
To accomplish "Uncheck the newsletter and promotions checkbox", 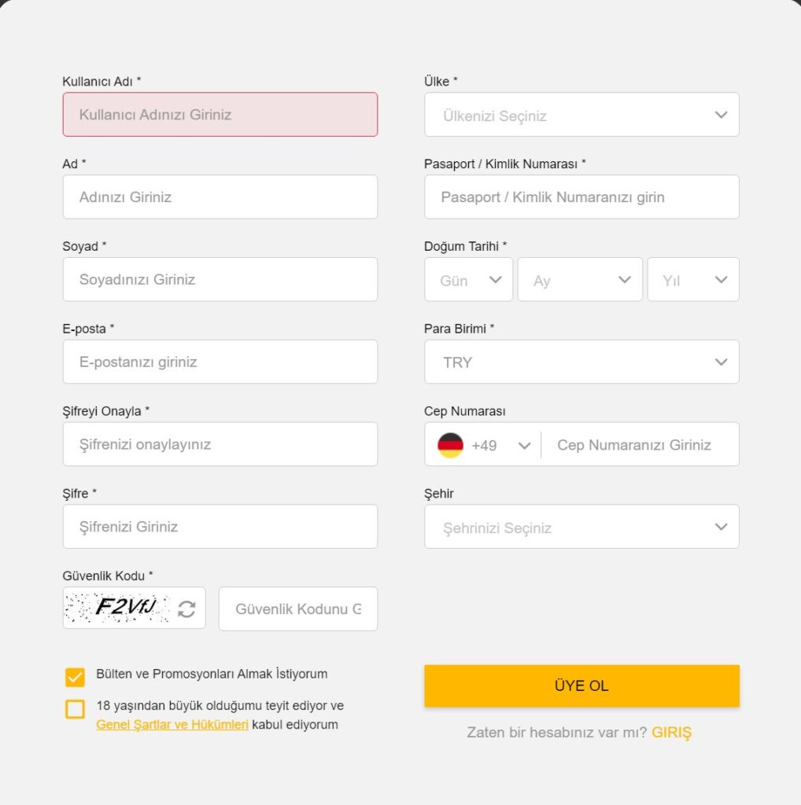I will click(x=75, y=677).
